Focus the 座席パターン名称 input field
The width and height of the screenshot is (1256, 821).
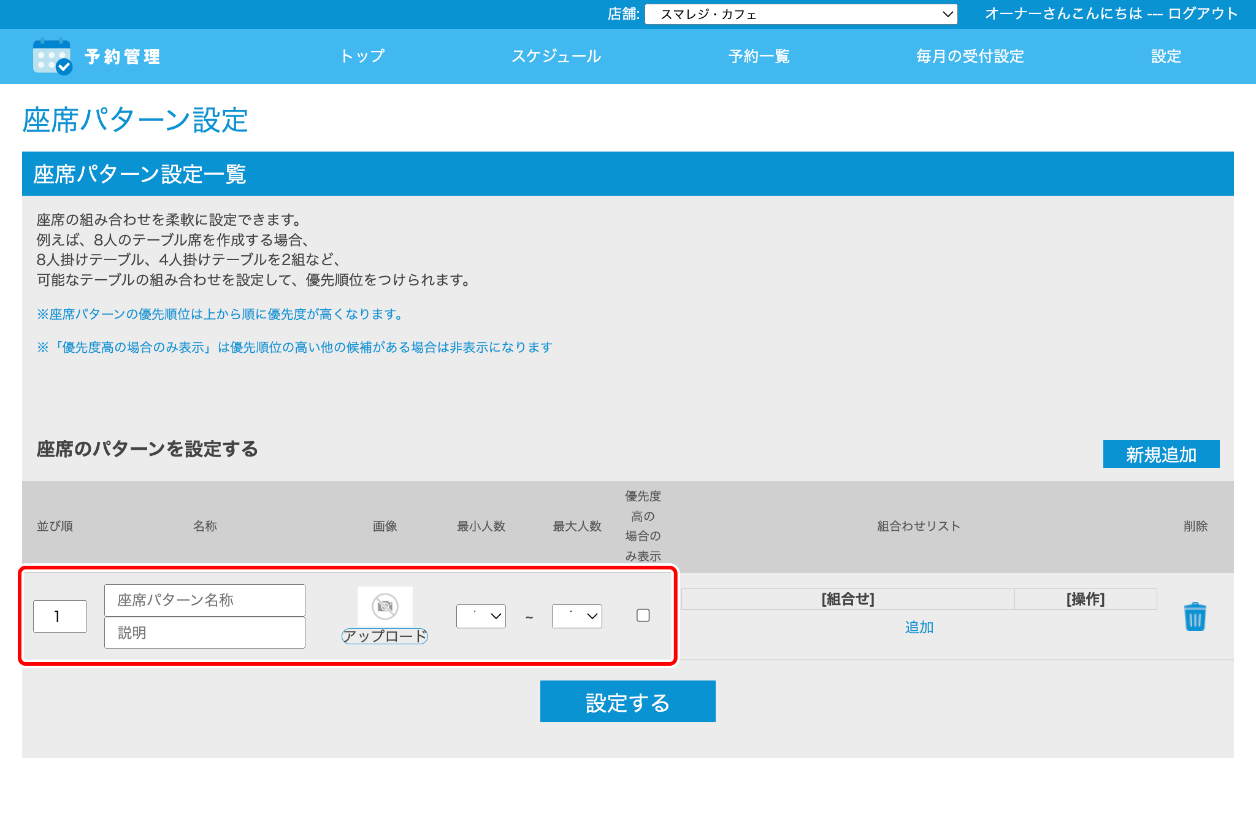click(204, 600)
